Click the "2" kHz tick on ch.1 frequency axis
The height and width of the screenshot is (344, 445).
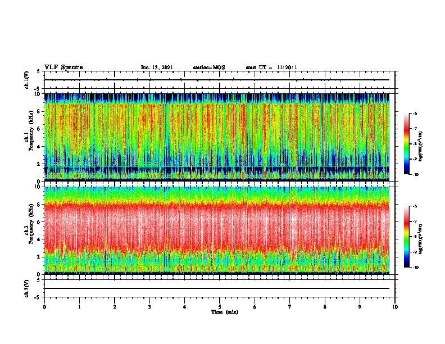pyautogui.click(x=39, y=164)
